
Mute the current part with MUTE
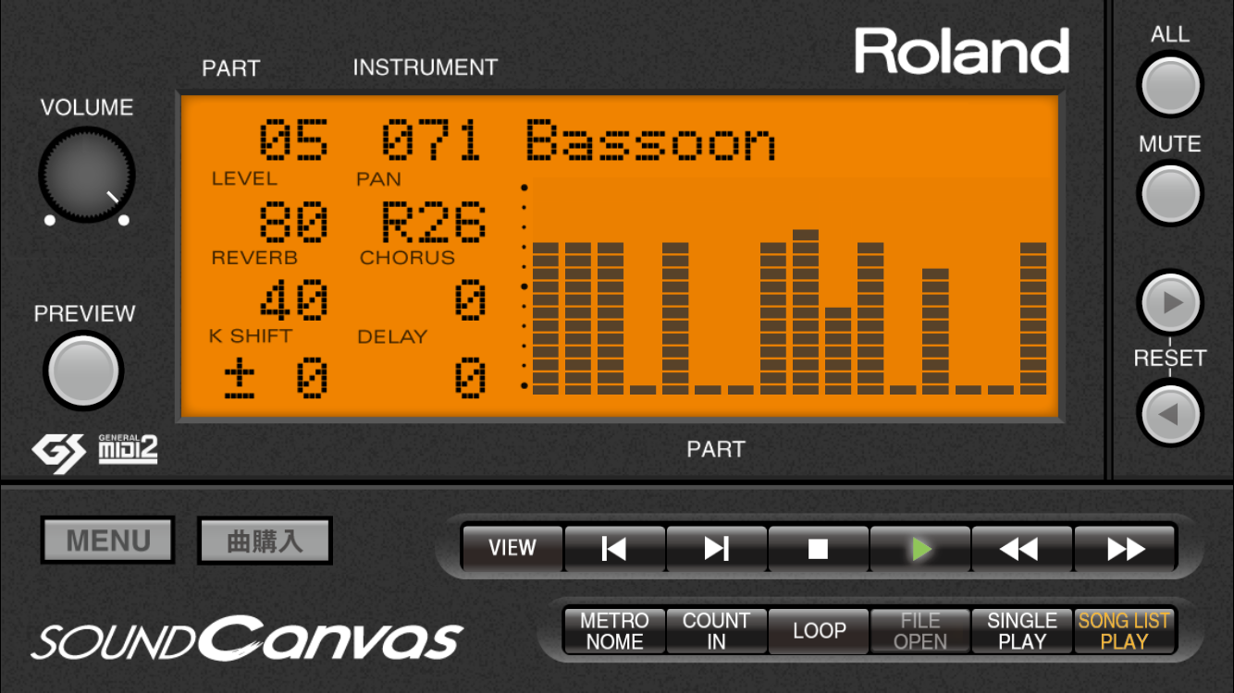pos(1170,194)
